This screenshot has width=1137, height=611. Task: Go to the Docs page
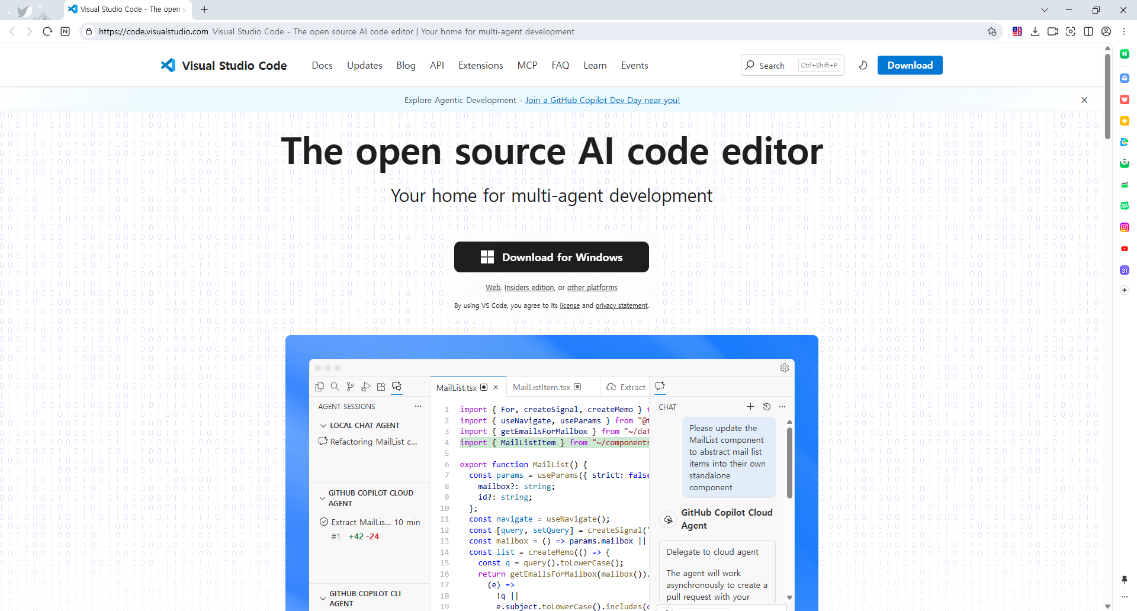pos(322,65)
